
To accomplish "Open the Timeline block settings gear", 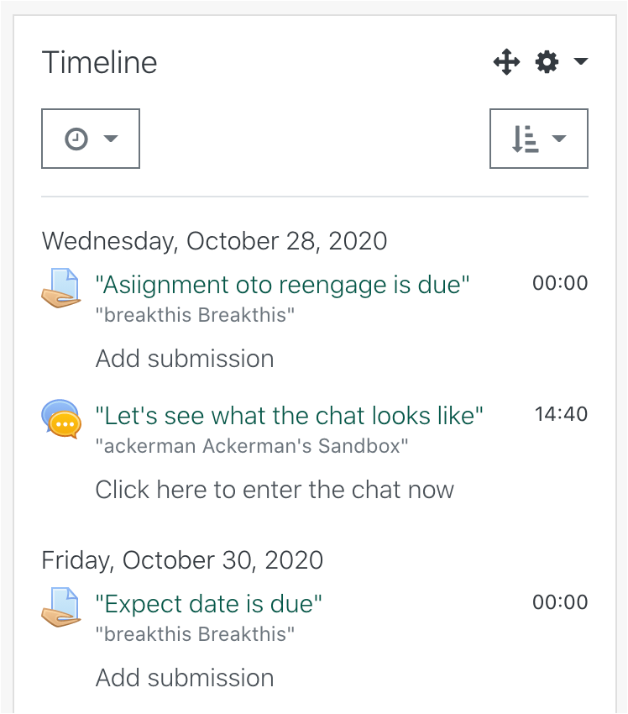I will click(x=546, y=61).
